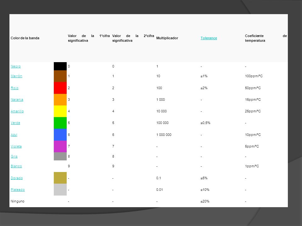Screen dimensions: 302x226
Task: Pick the green swatch beside Verde
Action: pos(60,123)
